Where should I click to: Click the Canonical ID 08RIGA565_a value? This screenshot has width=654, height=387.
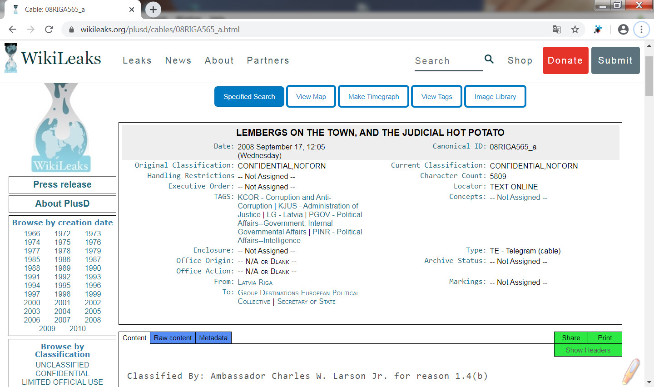point(513,147)
